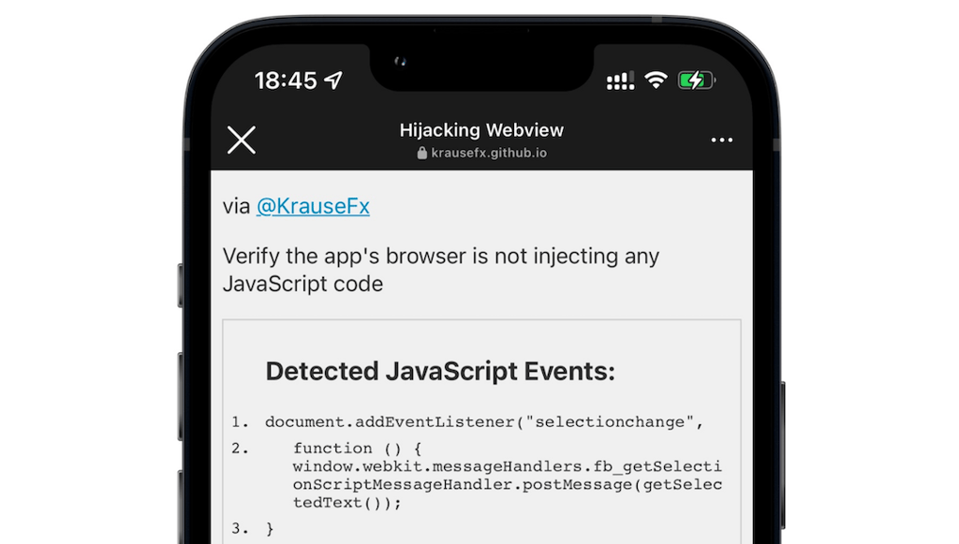Tap the Verify the app's browser paragraph
The height and width of the screenshot is (544, 959).
point(441,270)
